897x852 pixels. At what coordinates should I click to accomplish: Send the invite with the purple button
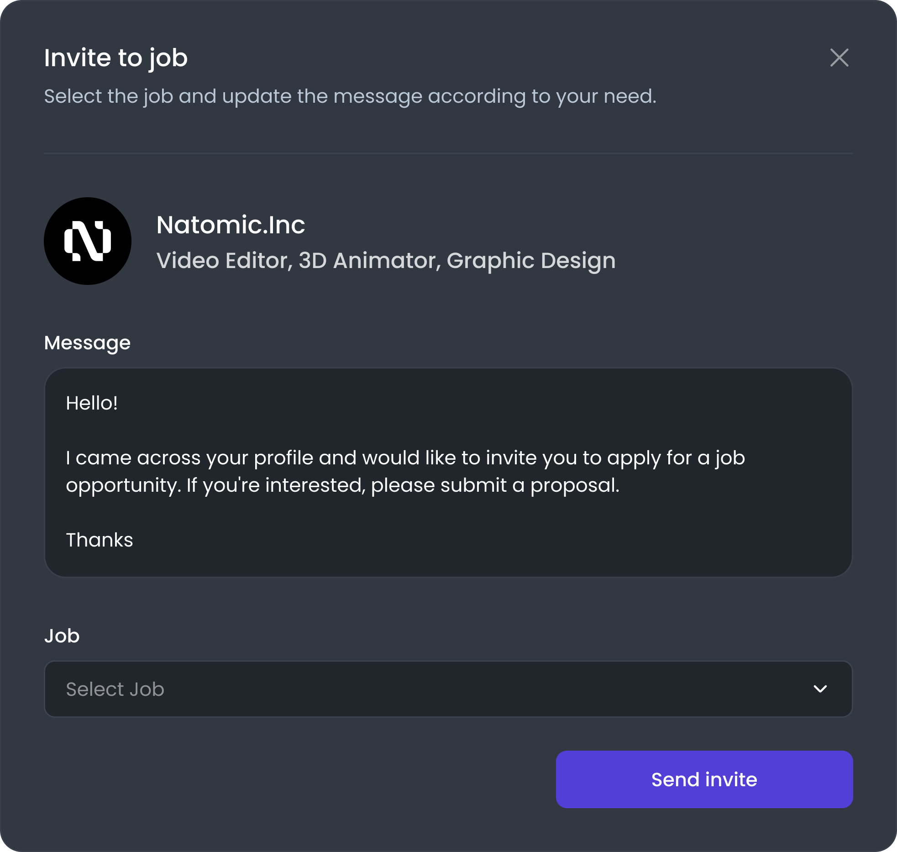704,779
